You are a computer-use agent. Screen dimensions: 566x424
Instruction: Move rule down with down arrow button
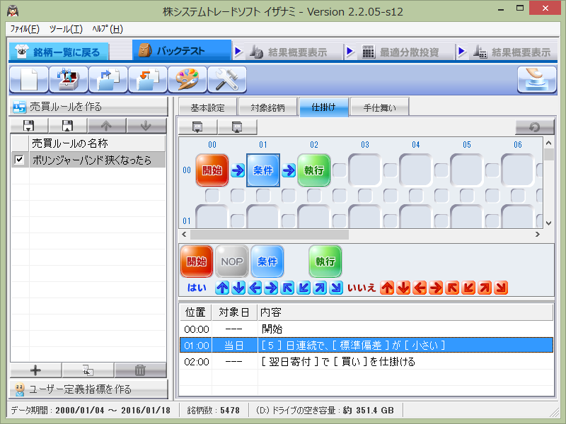146,126
